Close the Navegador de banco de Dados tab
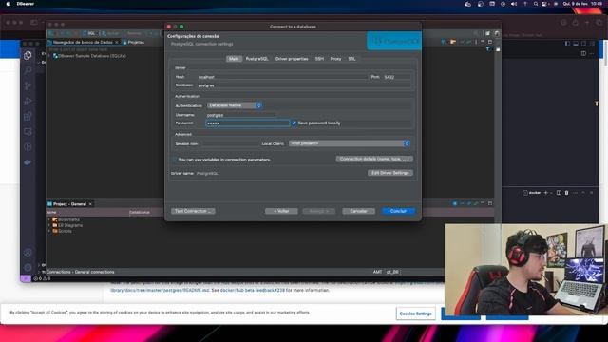Screen dimensions: 608x342 pyautogui.click(x=117, y=42)
